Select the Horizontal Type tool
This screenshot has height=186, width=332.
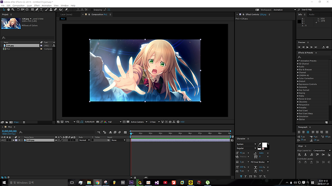pos(41,10)
